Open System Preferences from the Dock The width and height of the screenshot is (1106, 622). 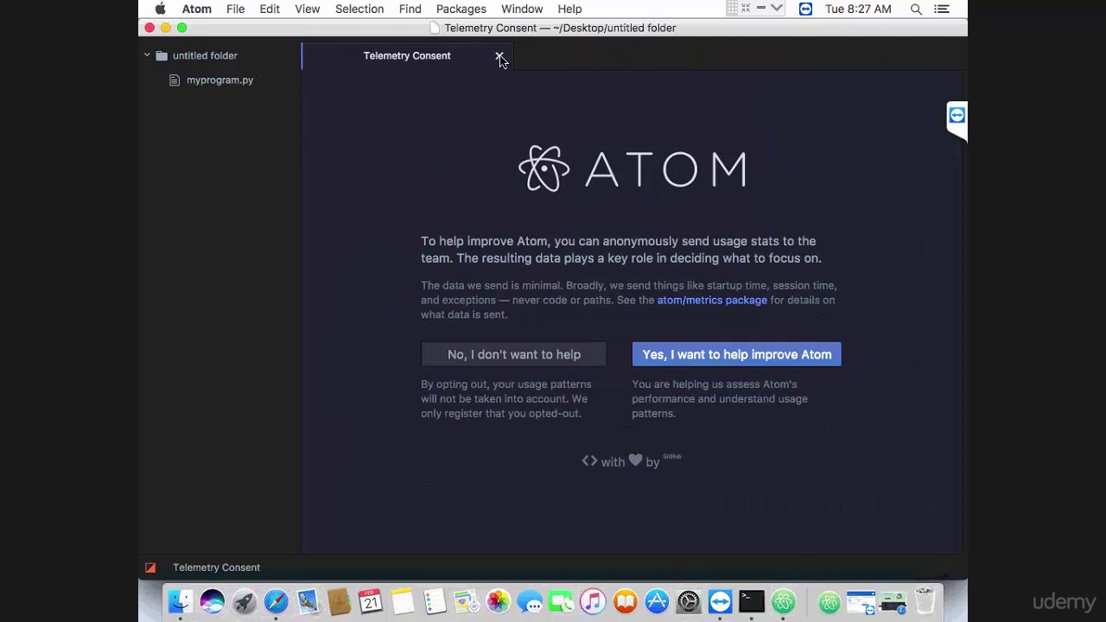click(689, 601)
